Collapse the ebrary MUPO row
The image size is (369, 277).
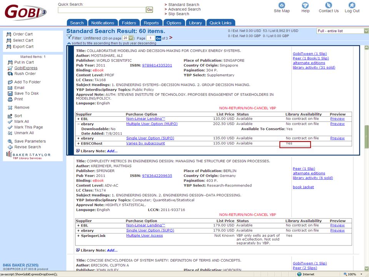tap(78, 124)
